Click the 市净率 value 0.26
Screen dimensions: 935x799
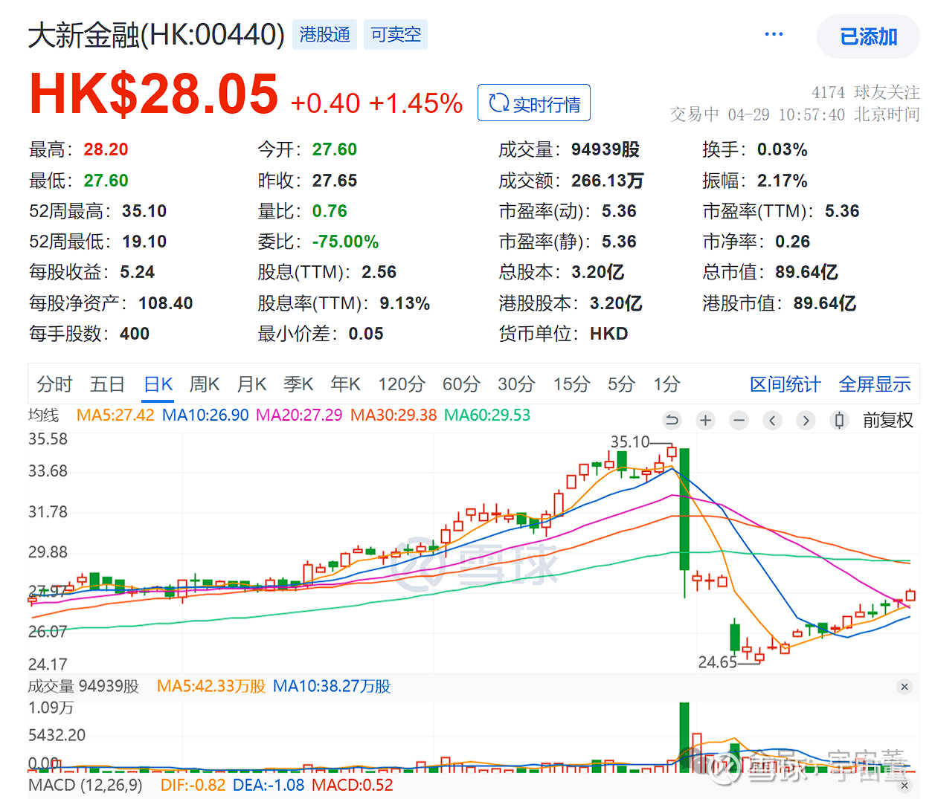point(793,242)
